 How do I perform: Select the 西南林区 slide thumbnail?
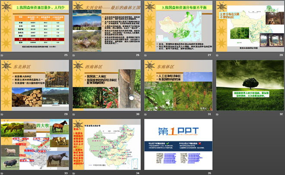coord(106,85)
